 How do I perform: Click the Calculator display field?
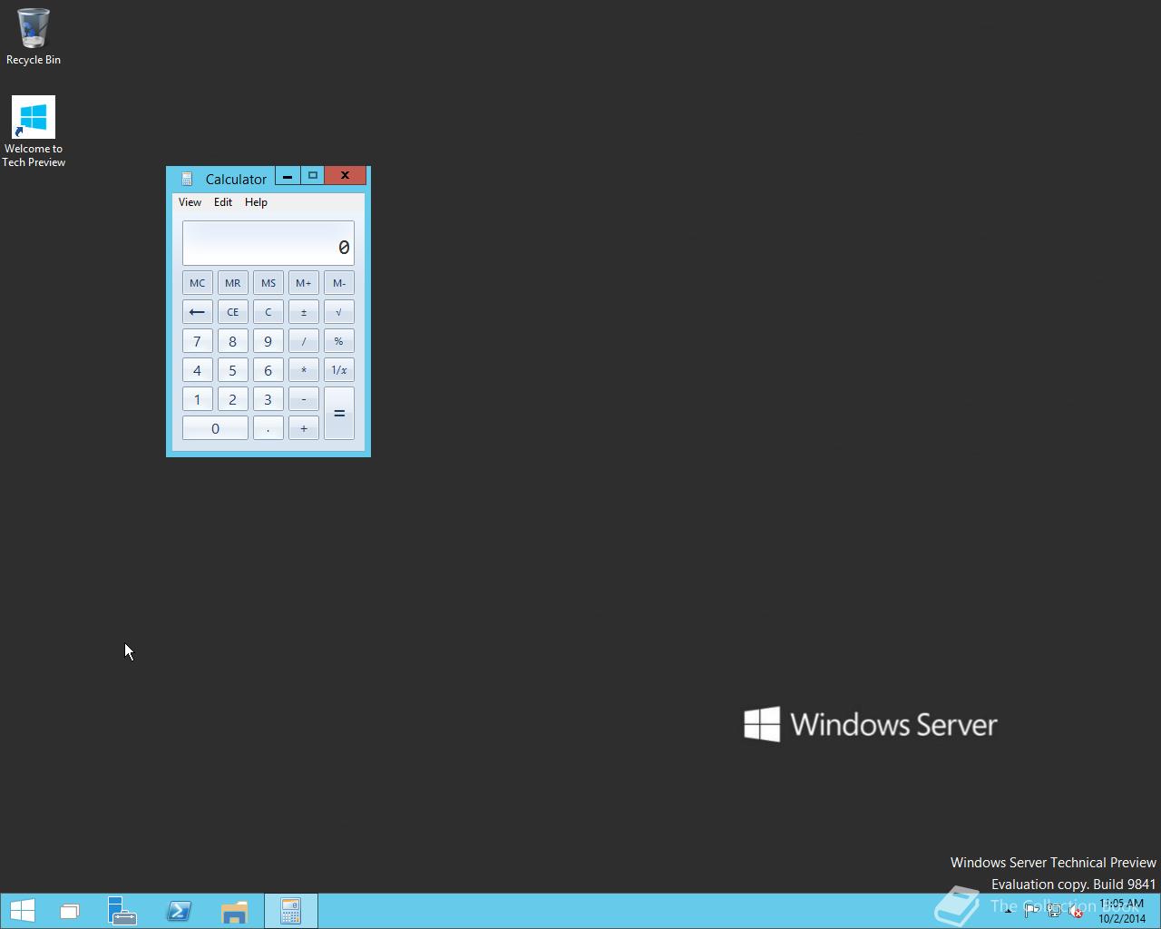[x=268, y=243]
